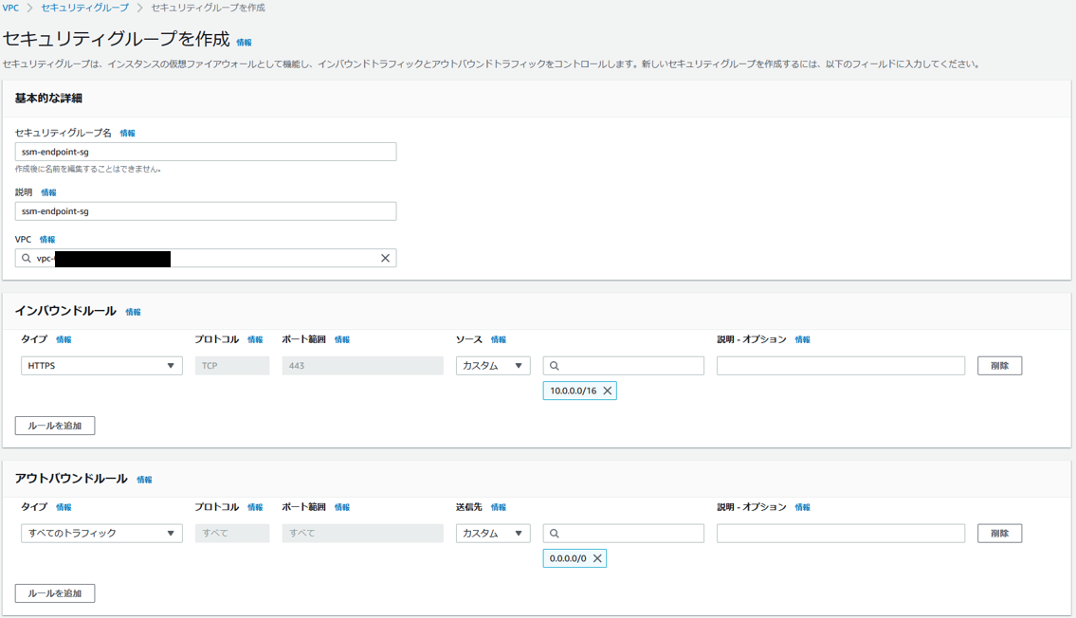
Task: Click 情報 link beside VPC label
Action: [47, 240]
